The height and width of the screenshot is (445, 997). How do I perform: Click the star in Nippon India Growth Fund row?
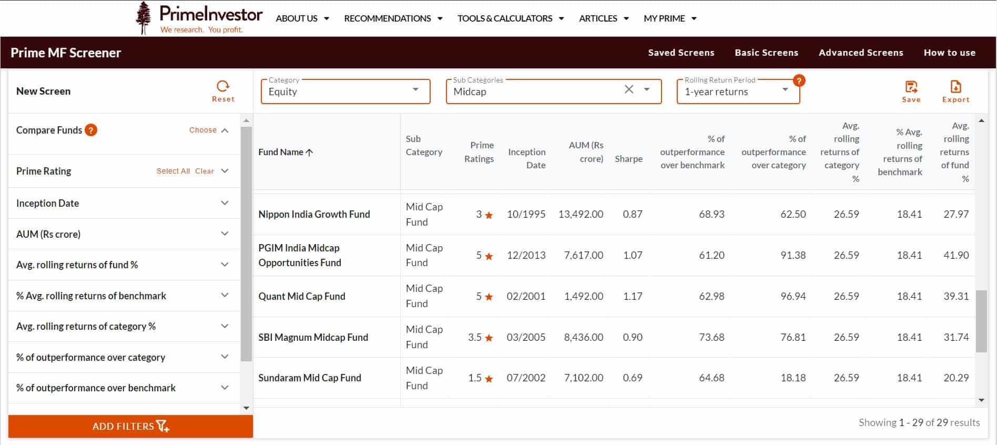point(489,215)
